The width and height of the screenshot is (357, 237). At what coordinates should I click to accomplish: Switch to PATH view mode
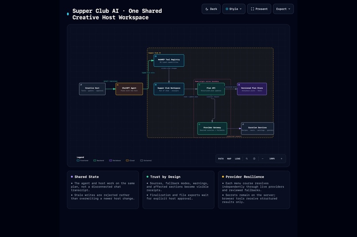point(221,159)
